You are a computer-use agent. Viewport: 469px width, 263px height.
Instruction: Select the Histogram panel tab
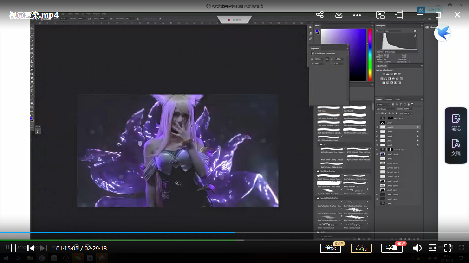pyautogui.click(x=381, y=25)
